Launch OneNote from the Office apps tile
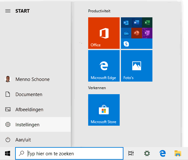This screenshot has width=188, height=160. tap(147, 33)
